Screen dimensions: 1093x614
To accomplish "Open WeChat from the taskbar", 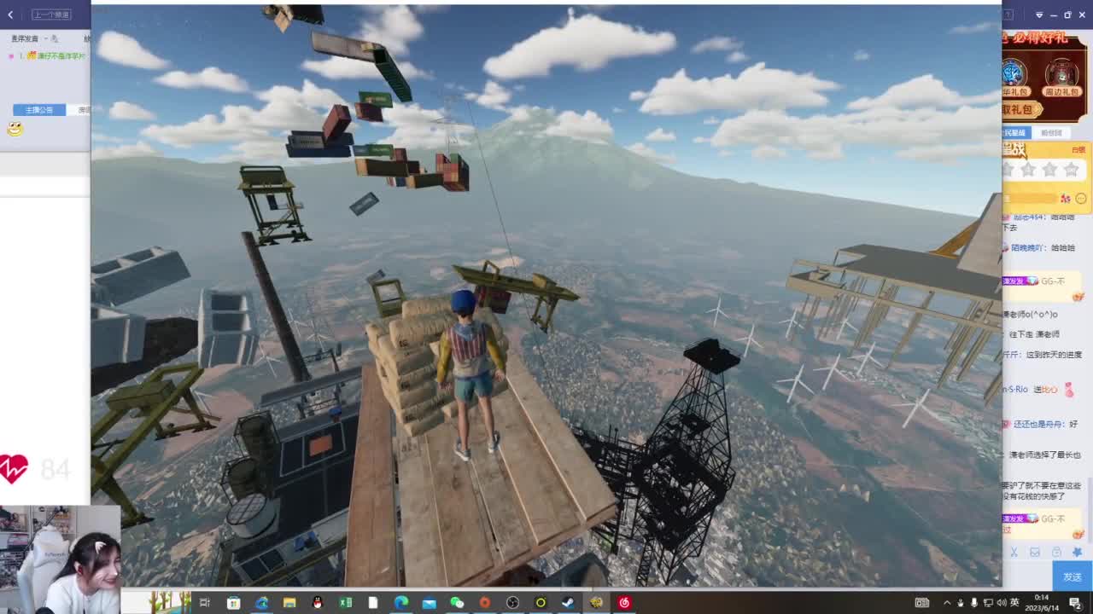I will [457, 603].
